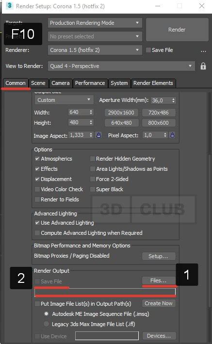Screen dimensions: 212x344
Task: Switch to the Performance tab
Action: coord(90,83)
